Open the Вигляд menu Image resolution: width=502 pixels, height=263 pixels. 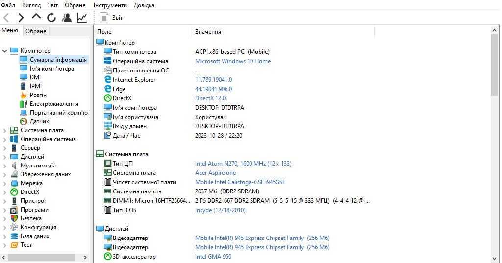click(31, 5)
